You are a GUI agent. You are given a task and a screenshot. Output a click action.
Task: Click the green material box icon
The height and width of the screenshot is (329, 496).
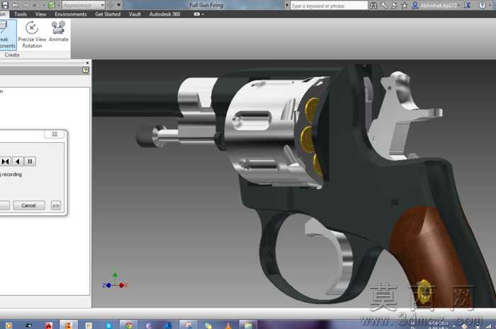(52, 5)
